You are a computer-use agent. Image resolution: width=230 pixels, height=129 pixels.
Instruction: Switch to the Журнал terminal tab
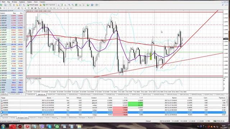point(90,118)
